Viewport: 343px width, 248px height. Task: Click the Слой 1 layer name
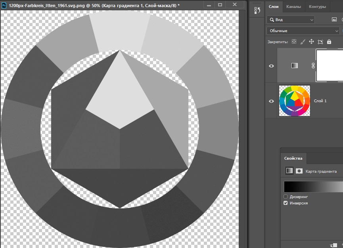coord(320,101)
